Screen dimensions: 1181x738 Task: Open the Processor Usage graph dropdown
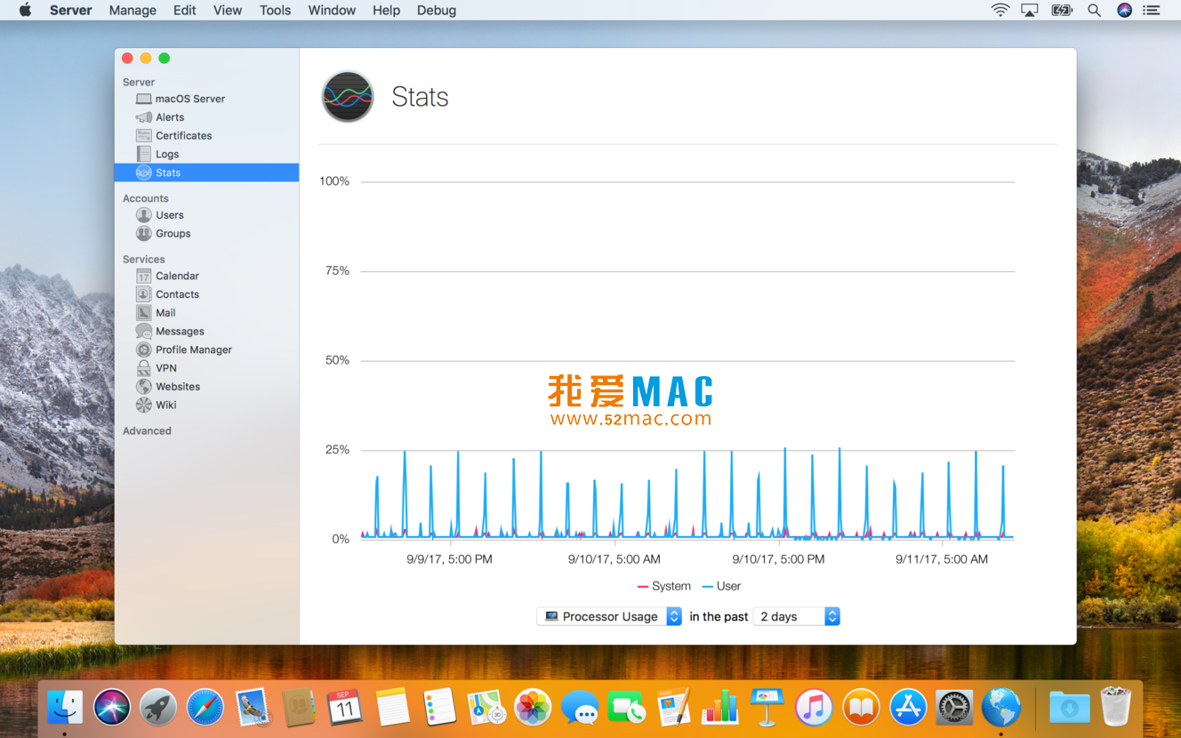click(x=609, y=616)
